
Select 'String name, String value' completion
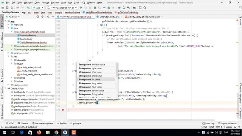(x=96, y=94)
